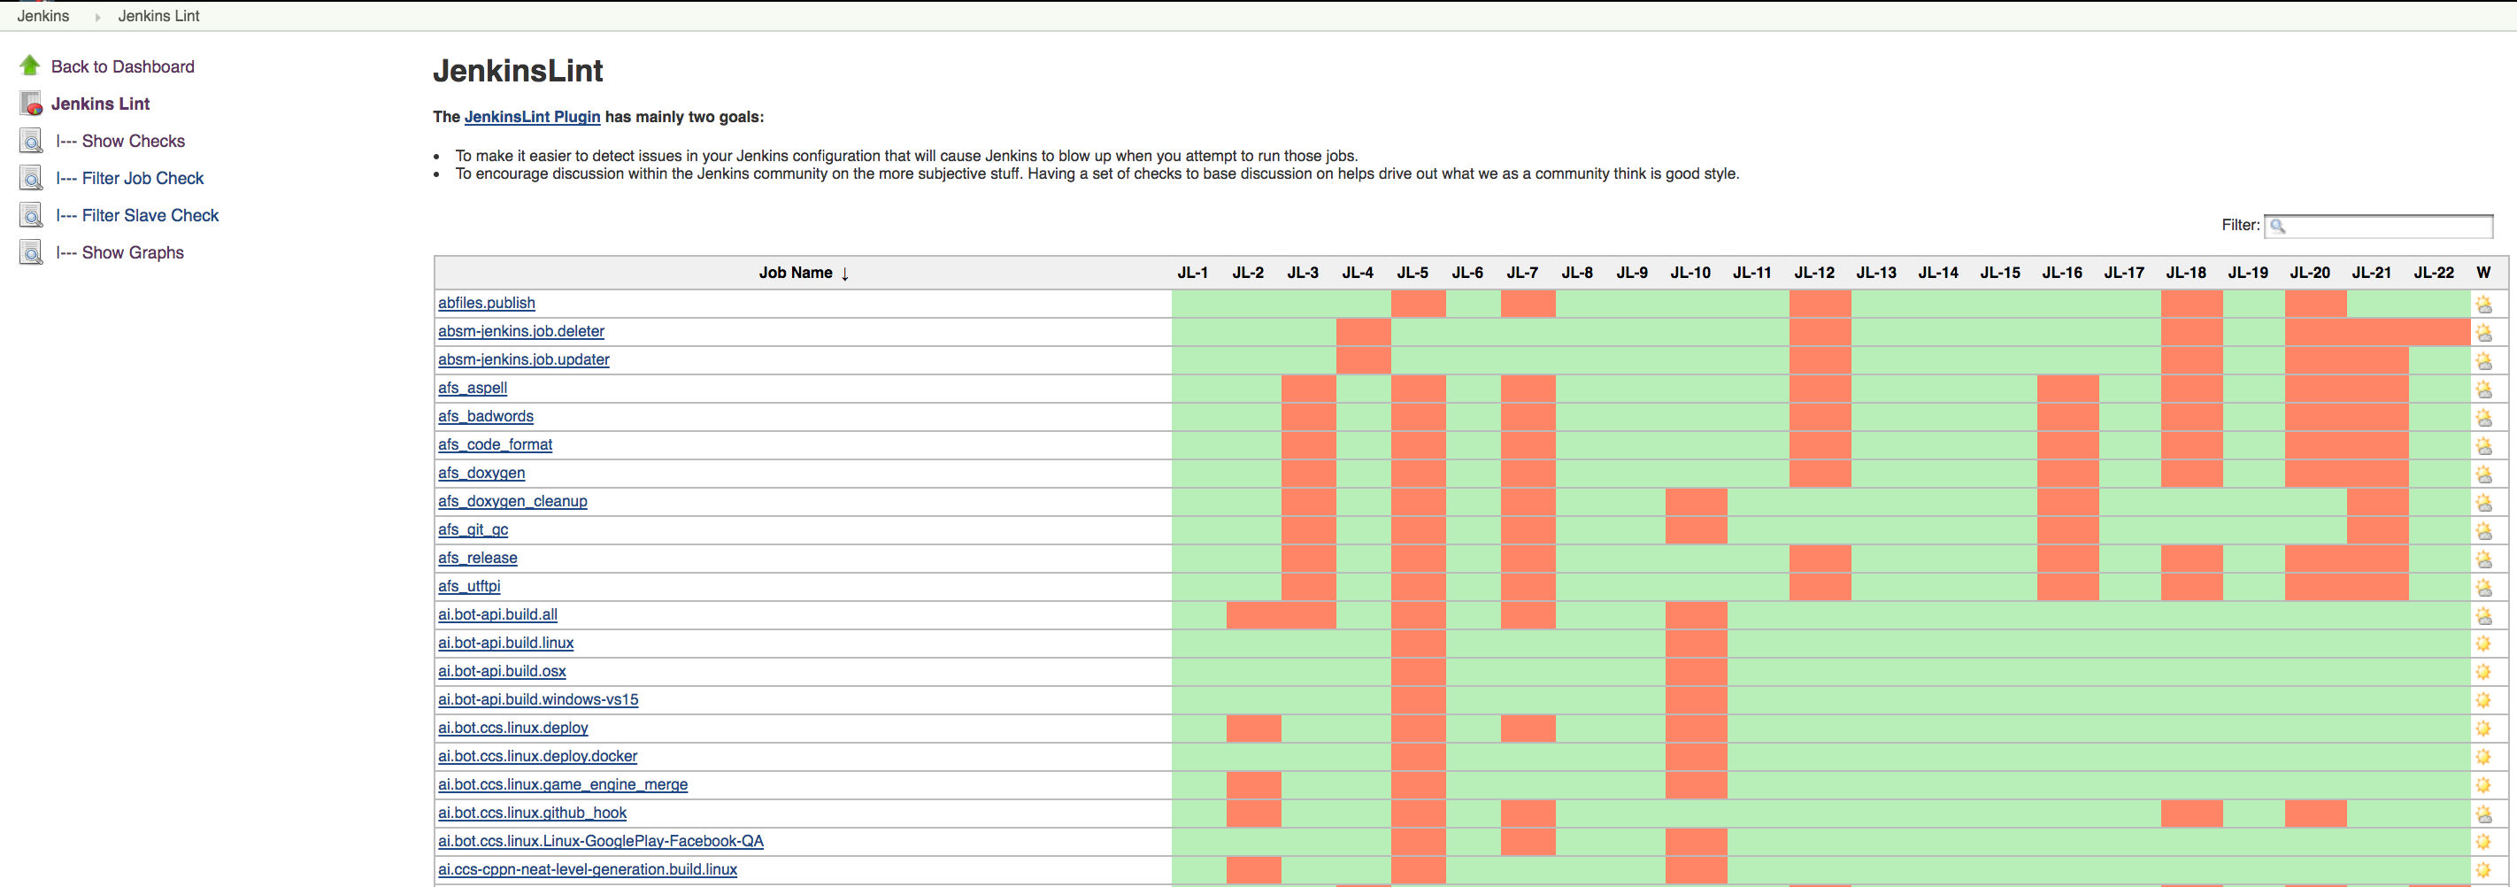Click weather icon in ai.bot.ccs.linux.github_hook row
Viewport: 2517px width, 887px height.
(2483, 814)
